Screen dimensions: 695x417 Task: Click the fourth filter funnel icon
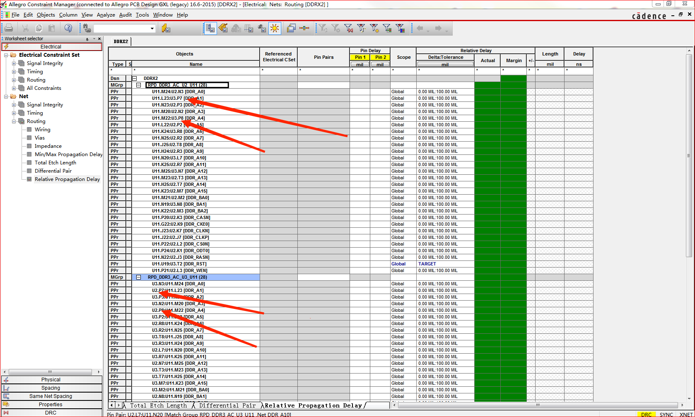(x=362, y=28)
